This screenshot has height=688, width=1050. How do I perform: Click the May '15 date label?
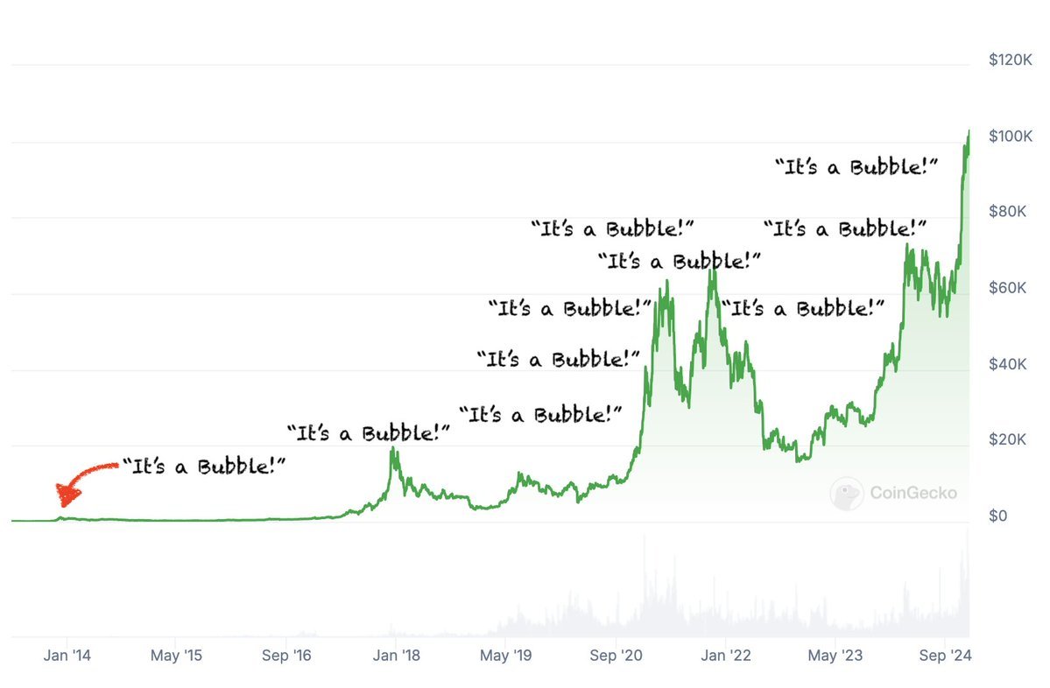177,656
